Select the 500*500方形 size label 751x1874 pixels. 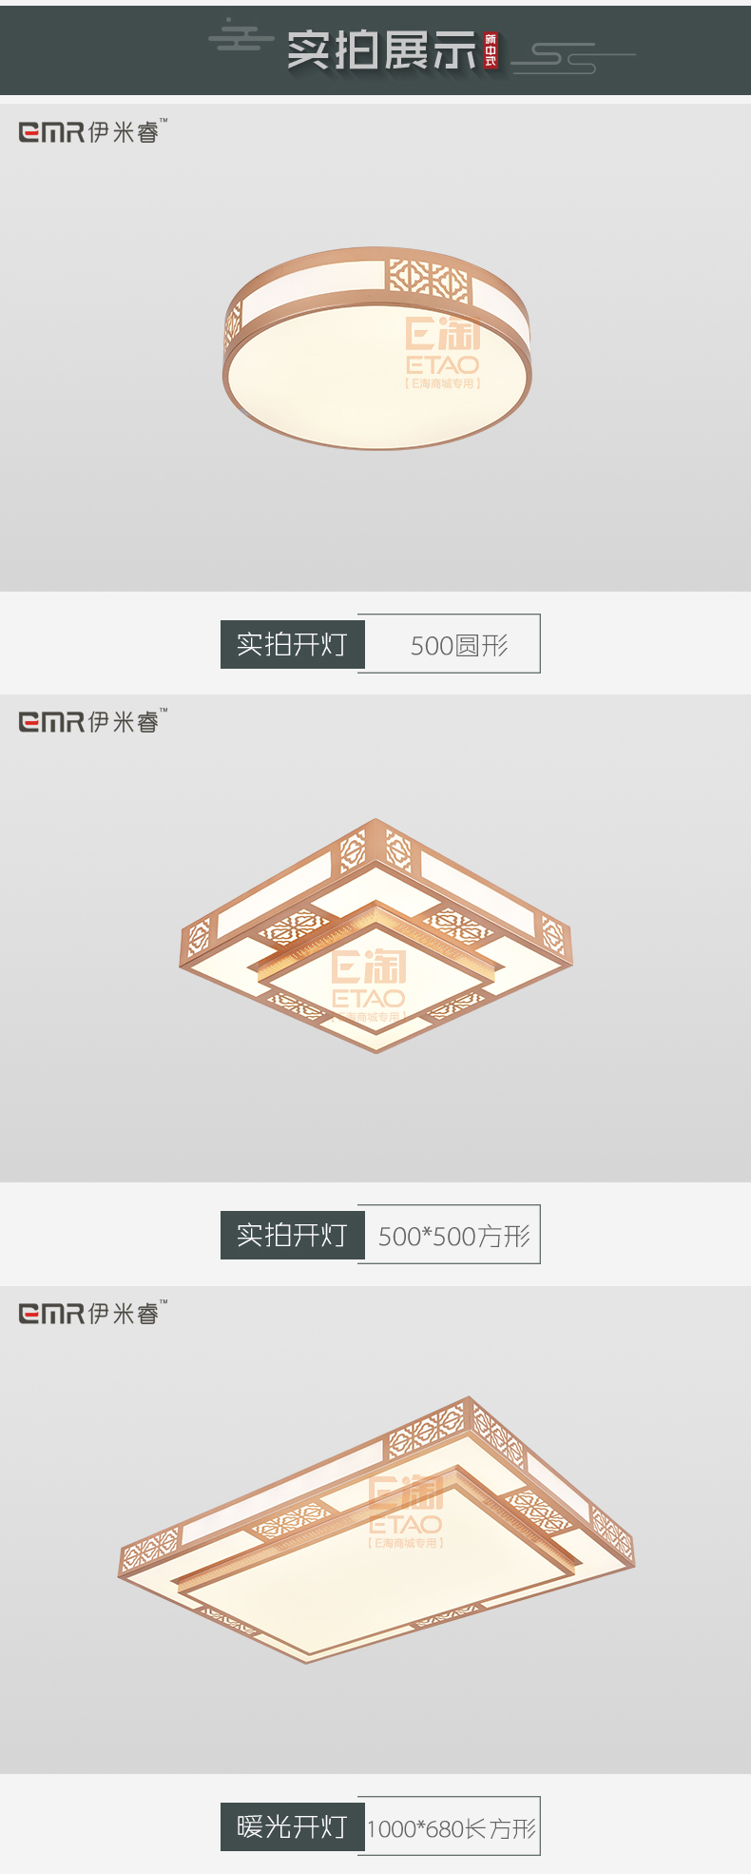(x=454, y=1237)
